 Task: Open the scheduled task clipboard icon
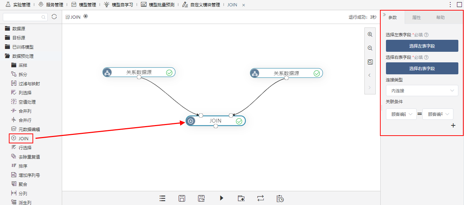coord(280,198)
